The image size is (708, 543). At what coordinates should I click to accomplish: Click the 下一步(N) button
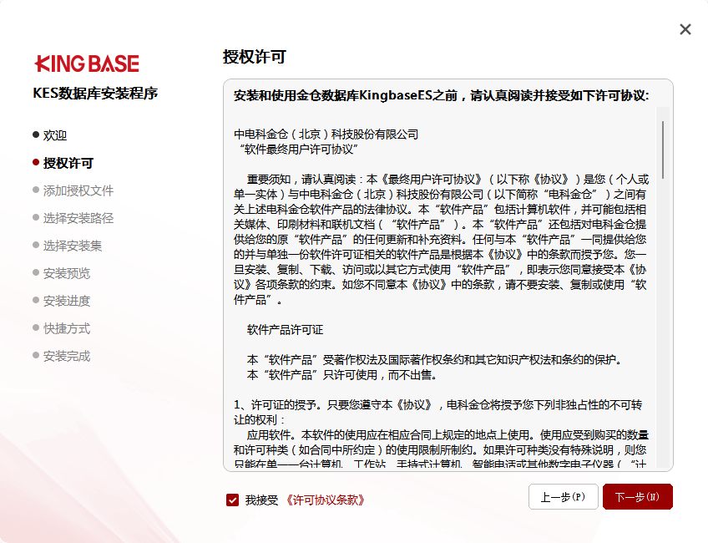pos(638,497)
